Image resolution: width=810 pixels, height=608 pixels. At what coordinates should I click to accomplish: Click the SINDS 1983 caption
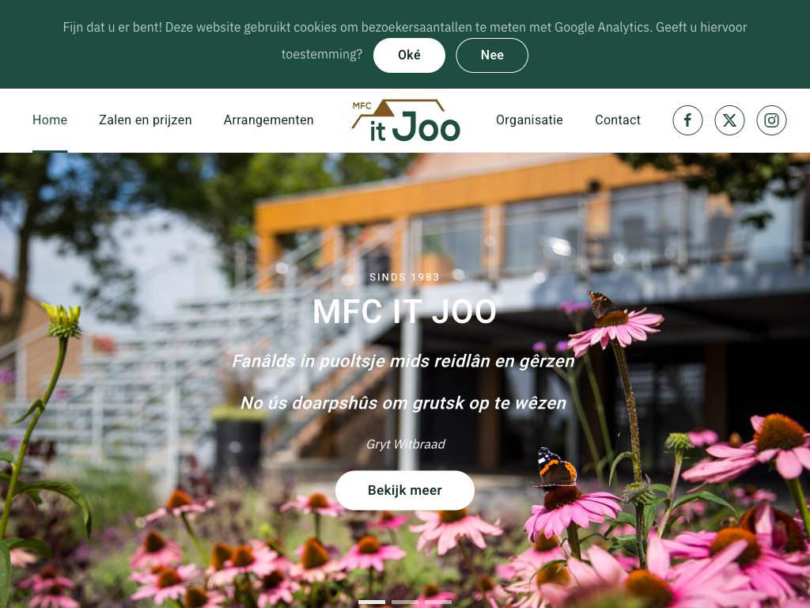pyautogui.click(x=404, y=277)
